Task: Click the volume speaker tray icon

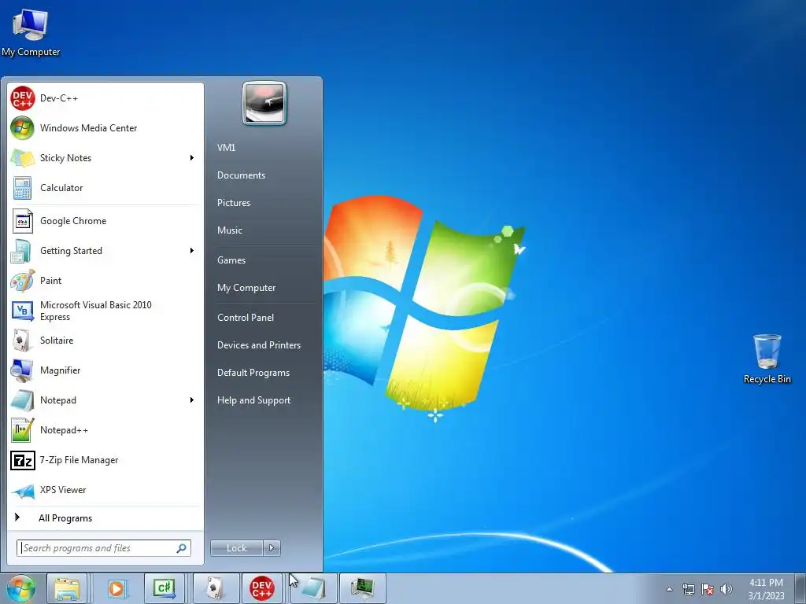Action: pos(726,589)
